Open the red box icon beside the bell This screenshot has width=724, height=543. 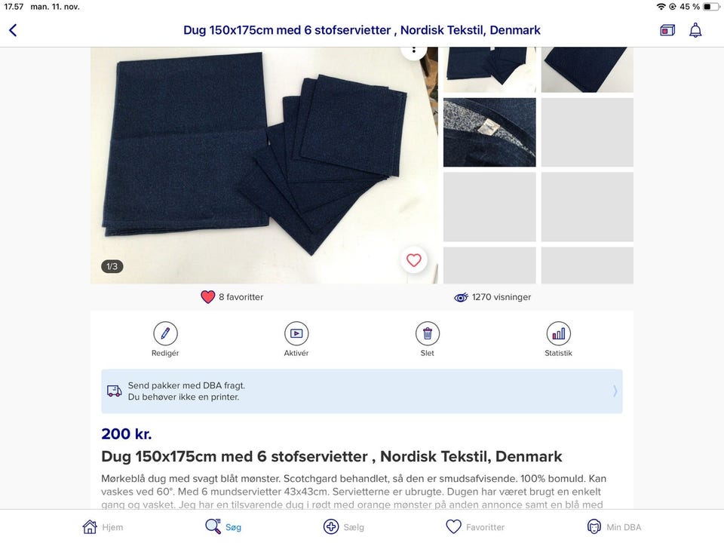(667, 30)
